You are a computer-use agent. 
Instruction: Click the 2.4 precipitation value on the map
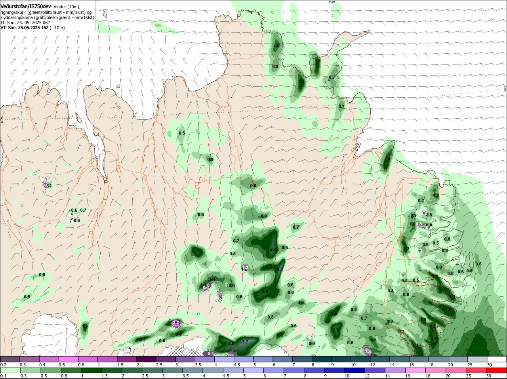point(273,249)
